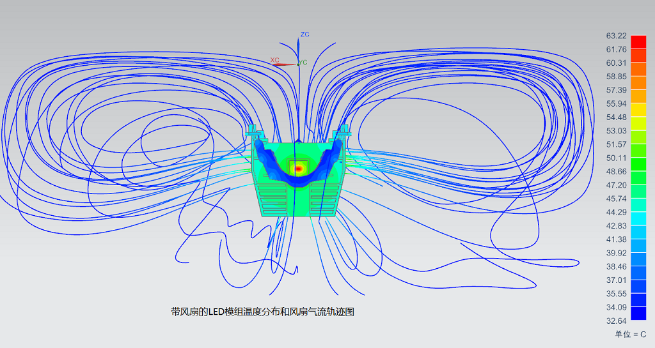
Task: Click the "单位 = C" unit label
Action: tap(630, 335)
